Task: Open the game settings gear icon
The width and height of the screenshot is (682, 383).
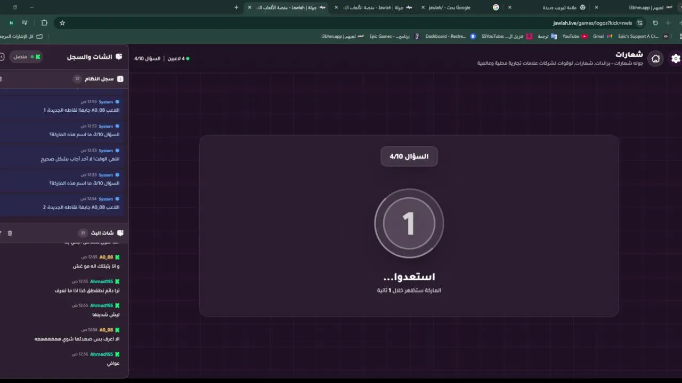Action: click(676, 59)
